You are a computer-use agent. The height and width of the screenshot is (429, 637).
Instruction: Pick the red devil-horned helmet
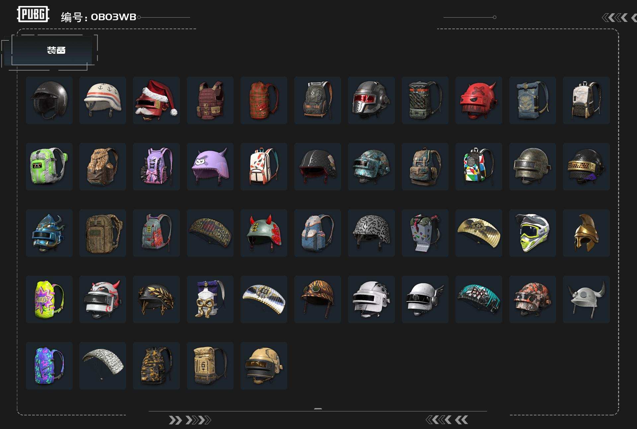(x=479, y=100)
